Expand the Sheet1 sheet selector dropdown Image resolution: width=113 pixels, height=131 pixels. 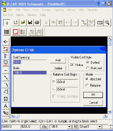pyautogui.click(x=100, y=127)
